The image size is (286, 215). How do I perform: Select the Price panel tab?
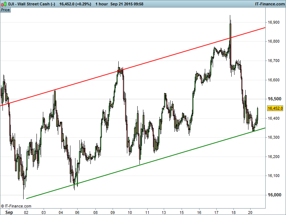tap(5, 10)
